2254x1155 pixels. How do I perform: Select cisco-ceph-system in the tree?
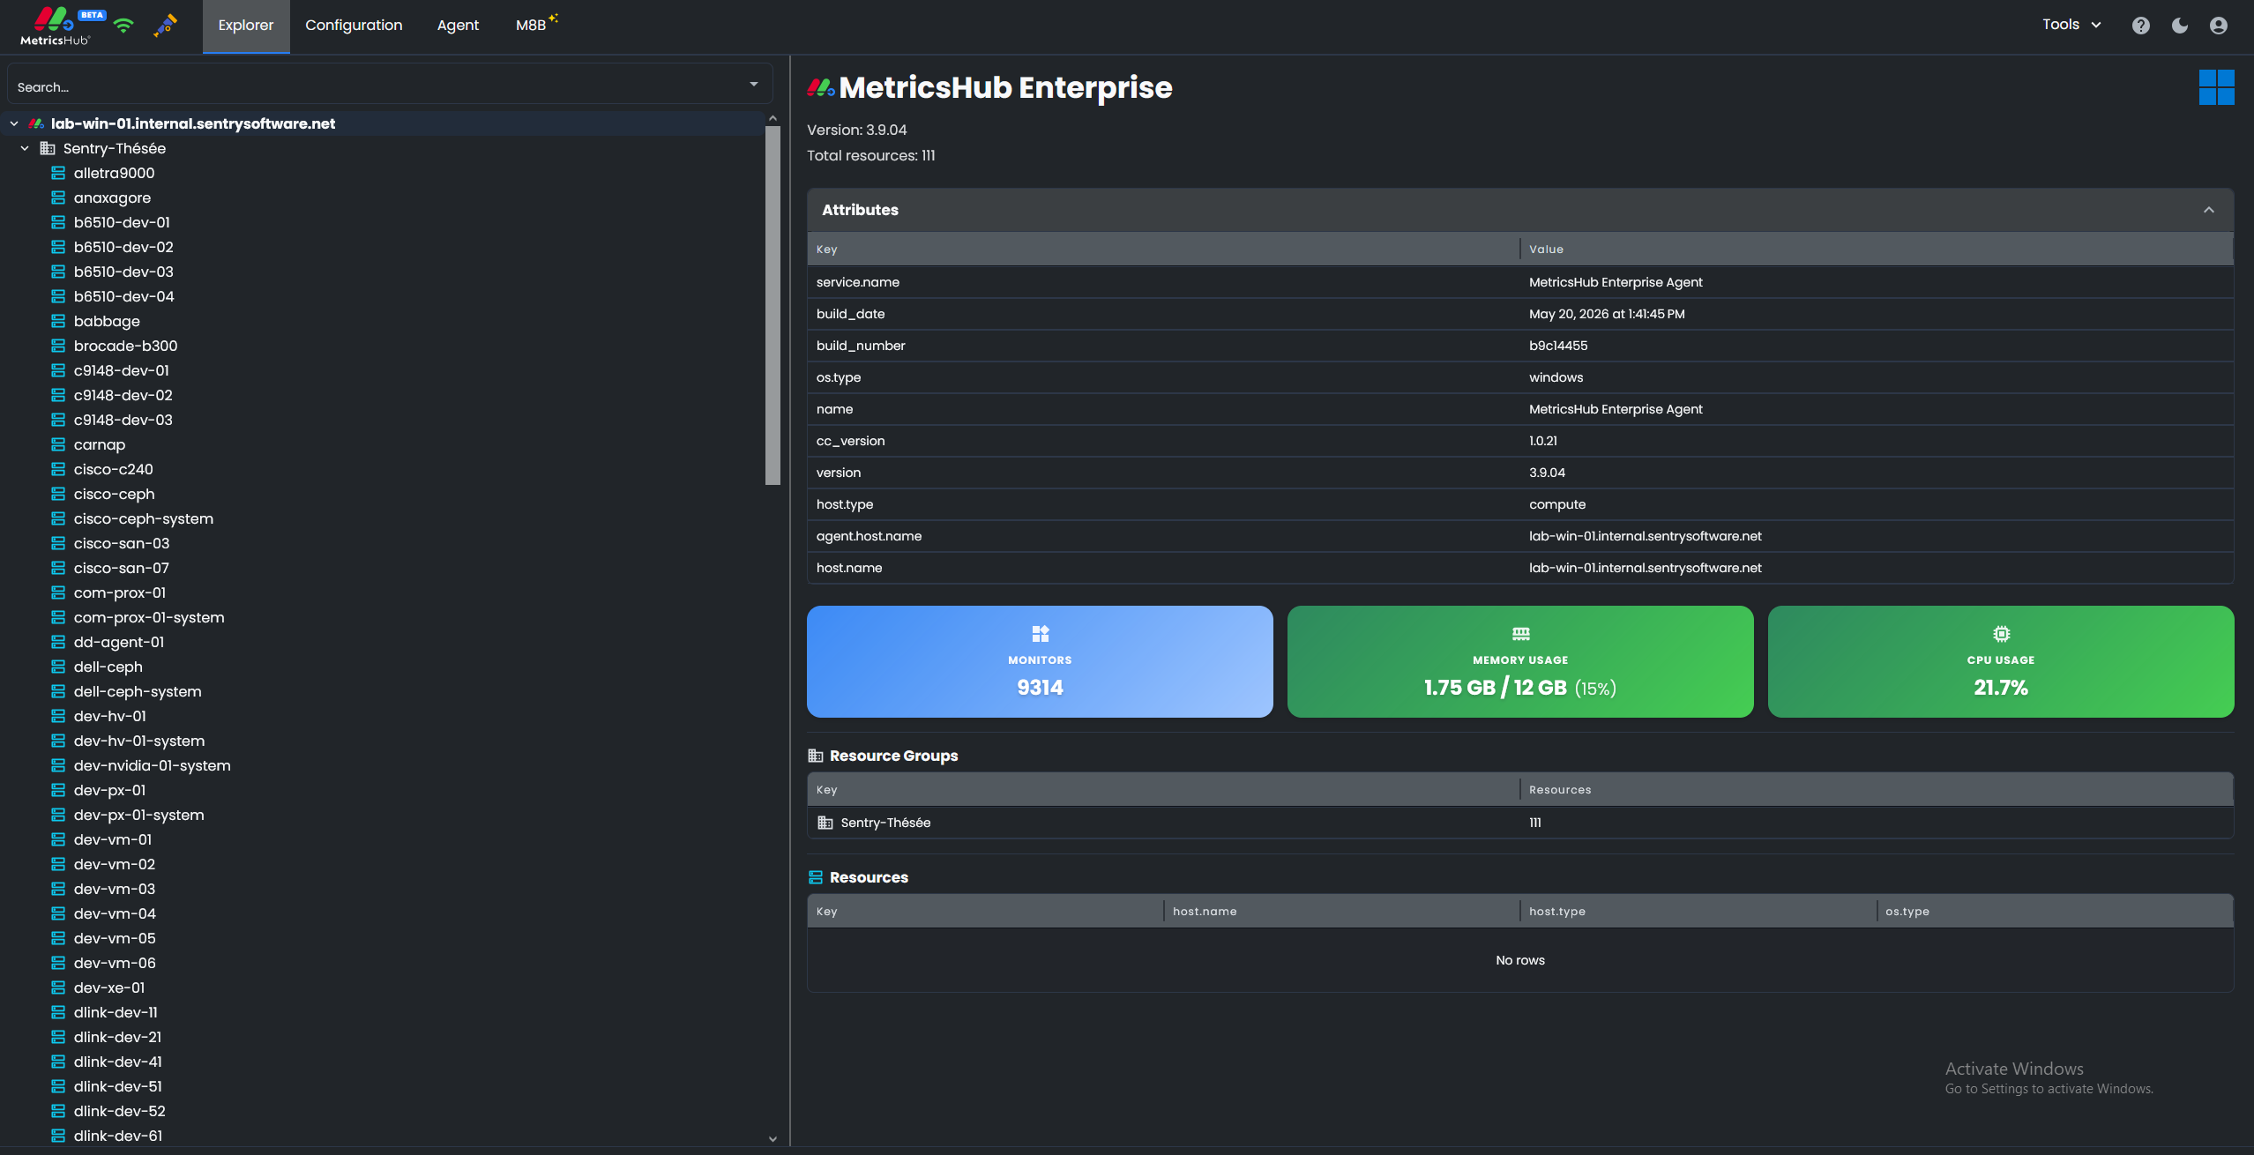coord(144,518)
